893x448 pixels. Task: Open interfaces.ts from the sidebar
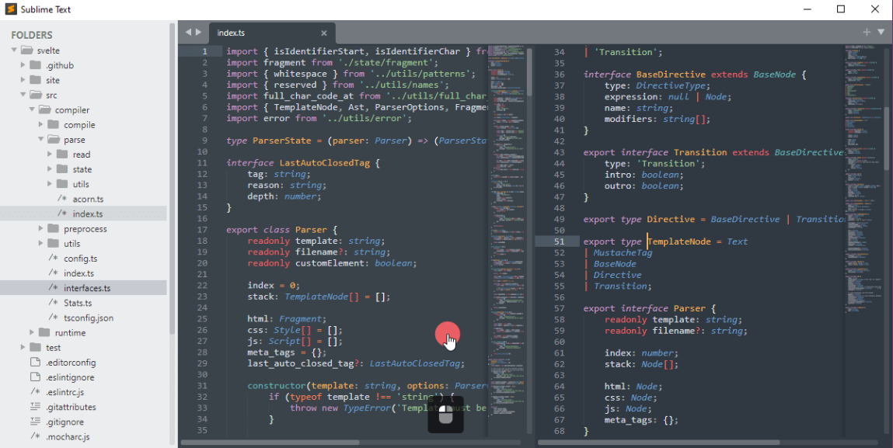tap(88, 287)
